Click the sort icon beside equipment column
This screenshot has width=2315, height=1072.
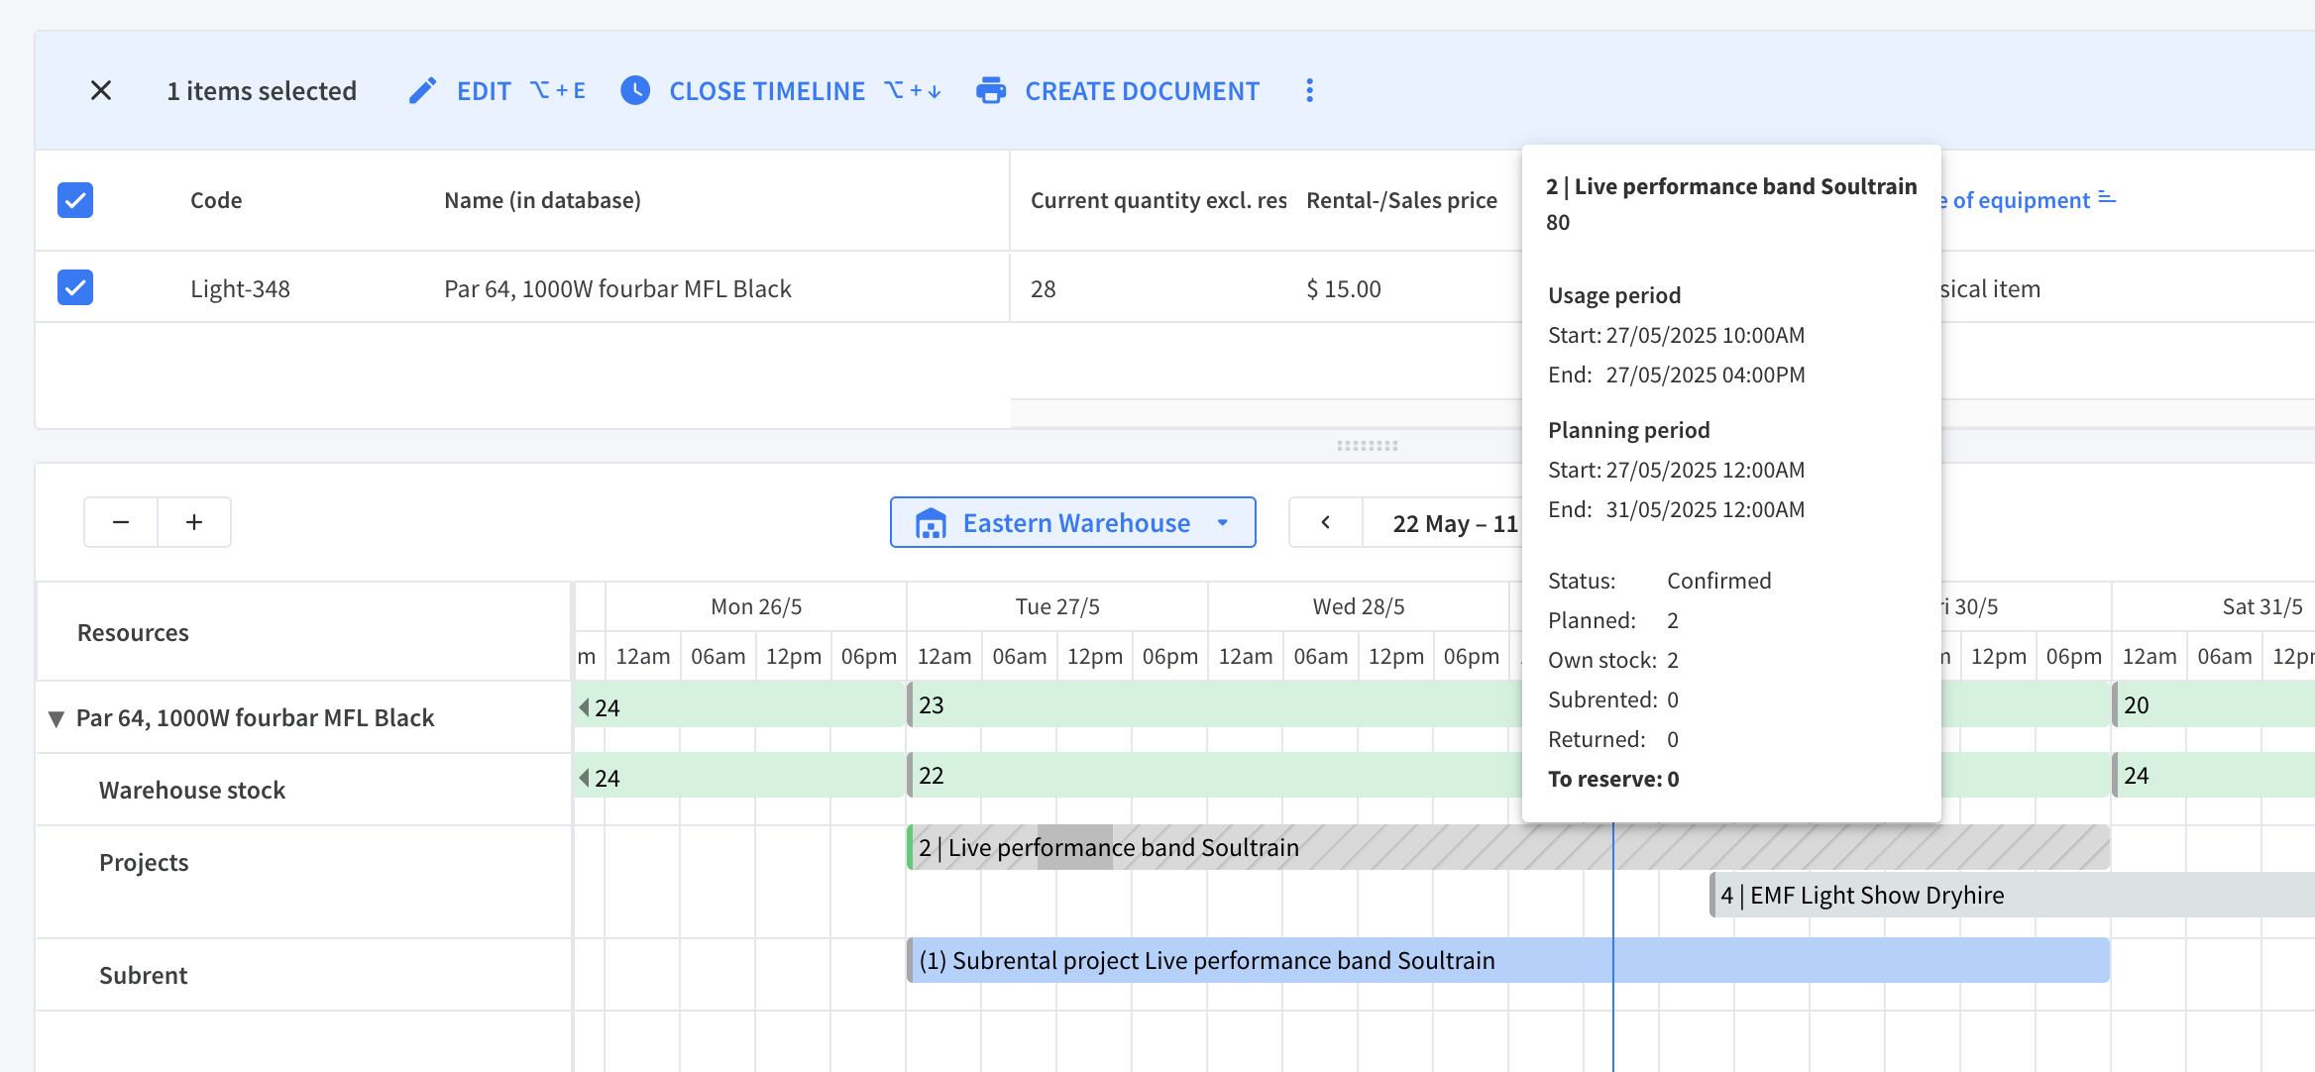pyautogui.click(x=2108, y=199)
